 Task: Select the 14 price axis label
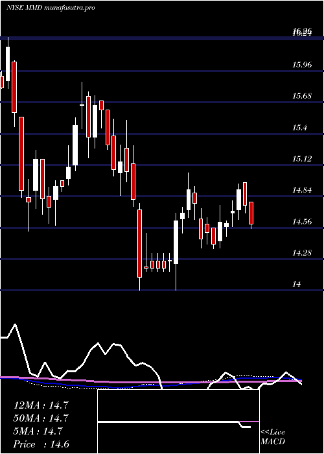click(x=297, y=284)
